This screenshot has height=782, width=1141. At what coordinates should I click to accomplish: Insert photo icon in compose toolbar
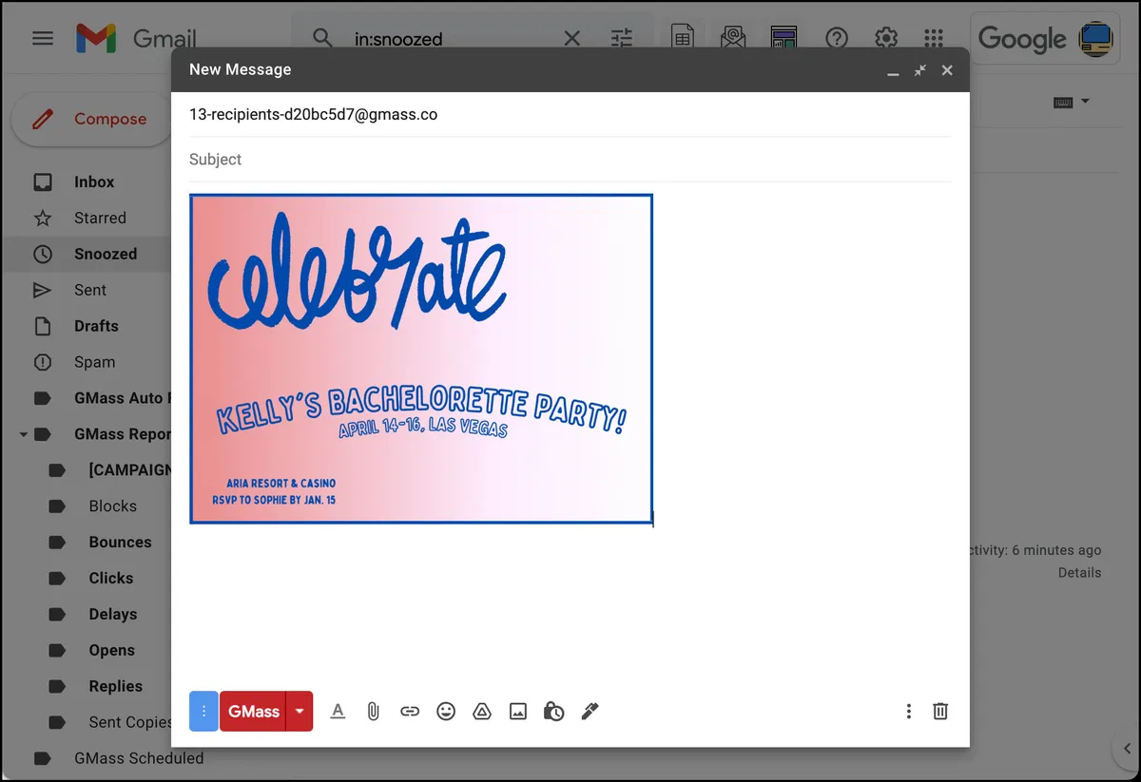click(x=518, y=711)
